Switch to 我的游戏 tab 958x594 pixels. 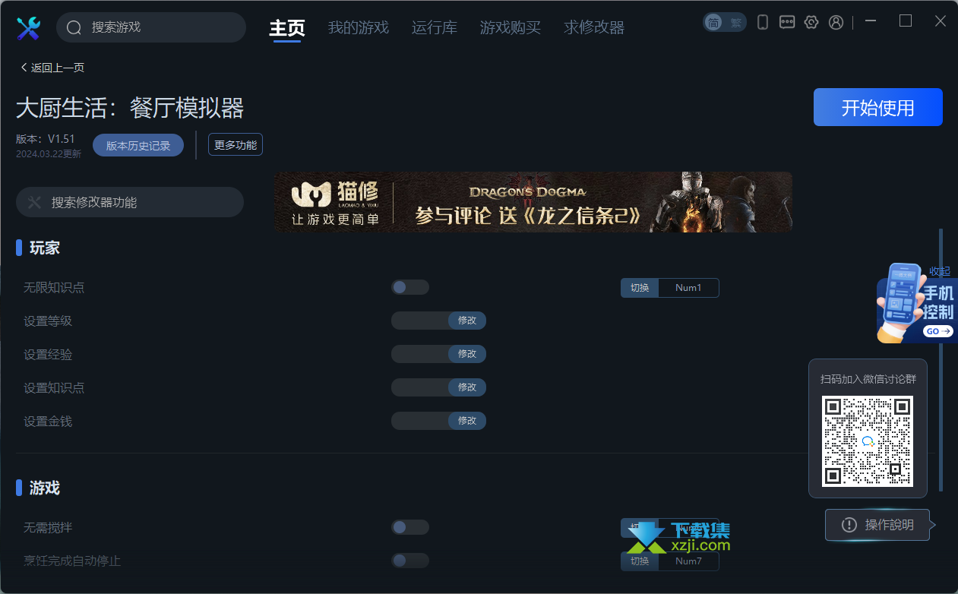point(358,28)
